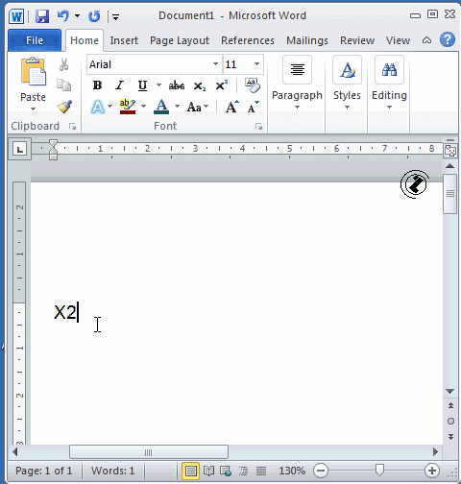
Task: Switch to the Mailings tab
Action: [x=307, y=40]
